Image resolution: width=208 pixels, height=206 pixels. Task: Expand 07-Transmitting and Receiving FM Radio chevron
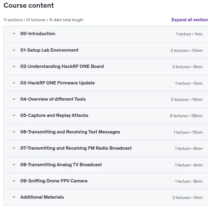(x=14, y=148)
